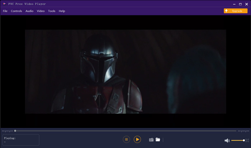Close the FVC Free Video Player
Image resolution: width=251 pixels, height=148 pixels.
pos(247,4)
